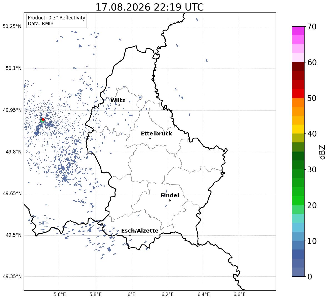Select the Findel city label

pyautogui.click(x=170, y=195)
